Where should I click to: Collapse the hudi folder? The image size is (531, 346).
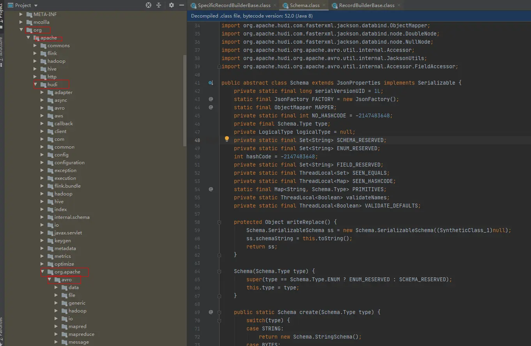coord(35,85)
